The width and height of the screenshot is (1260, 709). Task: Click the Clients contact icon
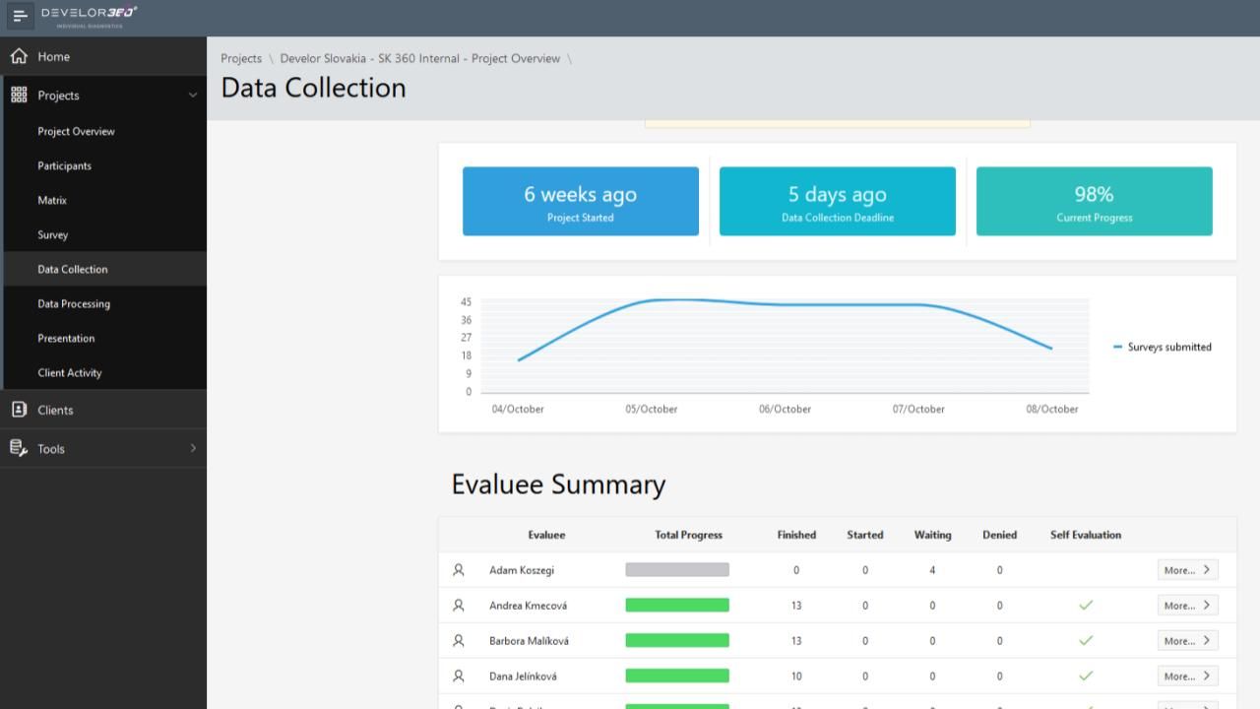[x=19, y=410]
